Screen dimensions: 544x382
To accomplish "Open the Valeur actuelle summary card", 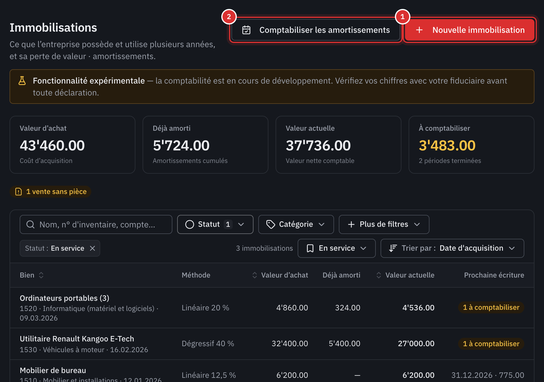I will 339,145.
